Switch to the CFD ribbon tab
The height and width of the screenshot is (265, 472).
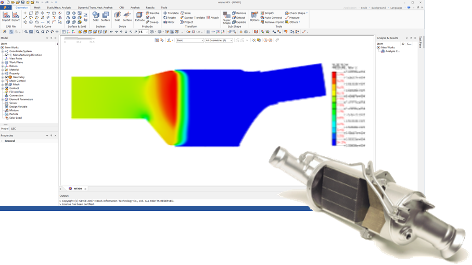(x=122, y=7)
